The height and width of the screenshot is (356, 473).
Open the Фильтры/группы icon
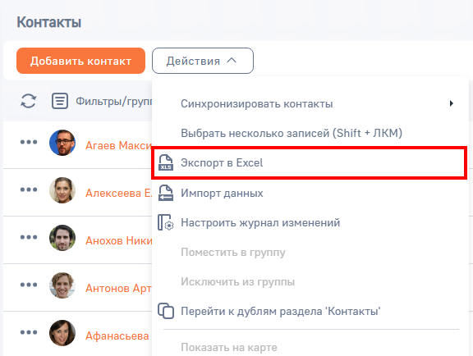[x=60, y=101]
